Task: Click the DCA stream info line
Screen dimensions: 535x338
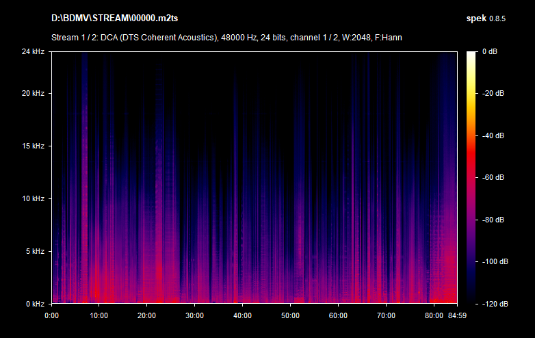Action: [x=226, y=37]
